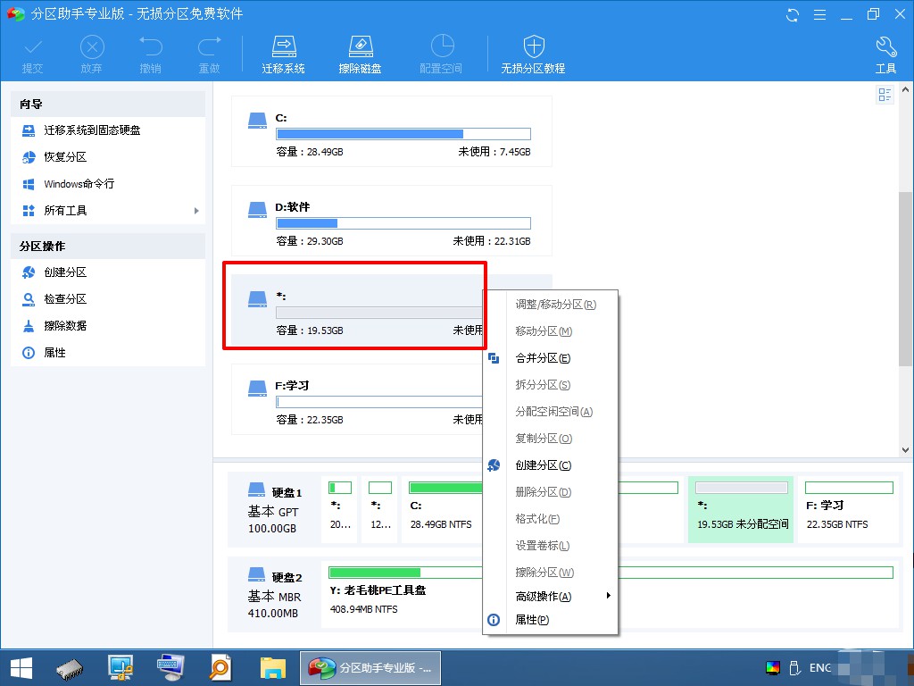914x686 pixels.
Task: Open File Explorer from the taskbar
Action: tap(273, 668)
